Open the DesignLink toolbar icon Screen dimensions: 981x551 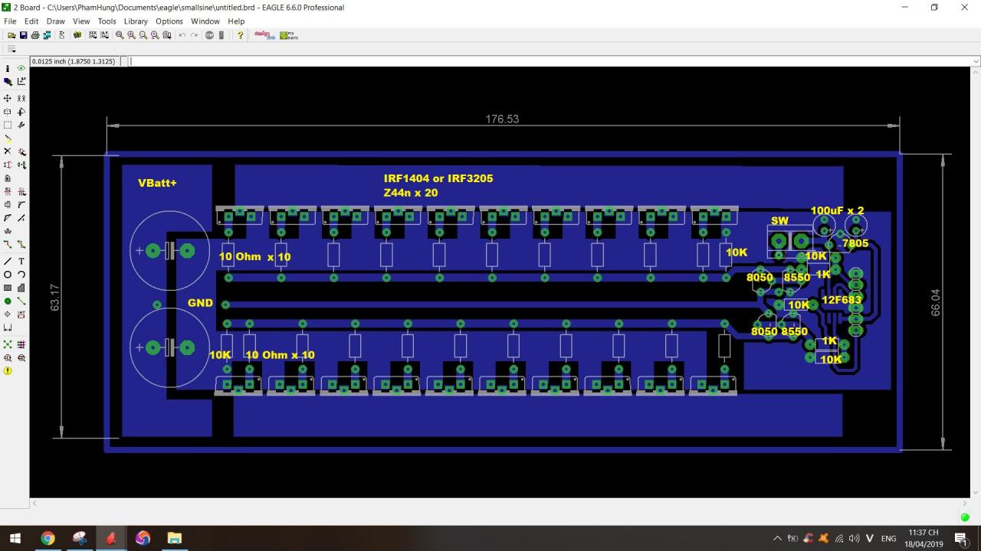pos(264,35)
